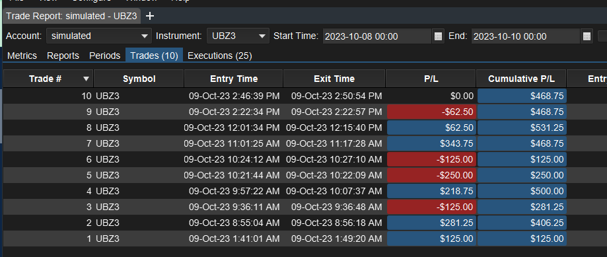
Task: Select entry time 09-Oct-23 1:41:01 AM
Action: click(x=234, y=239)
